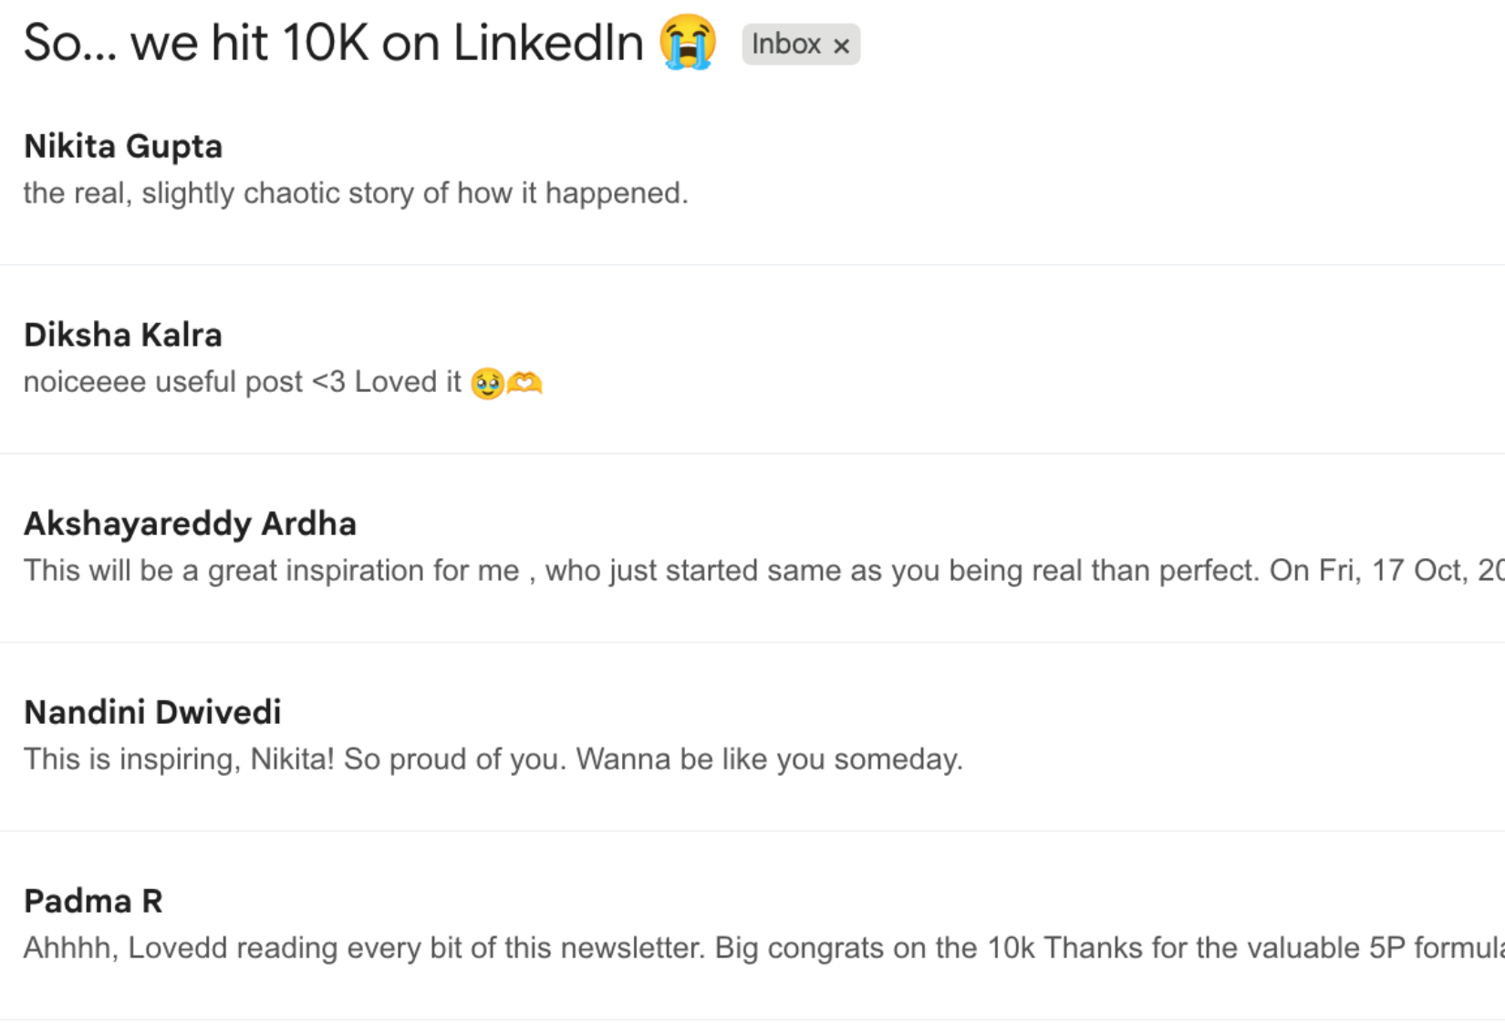Open sender name Padma R
1505x1023 pixels.
[93, 901]
